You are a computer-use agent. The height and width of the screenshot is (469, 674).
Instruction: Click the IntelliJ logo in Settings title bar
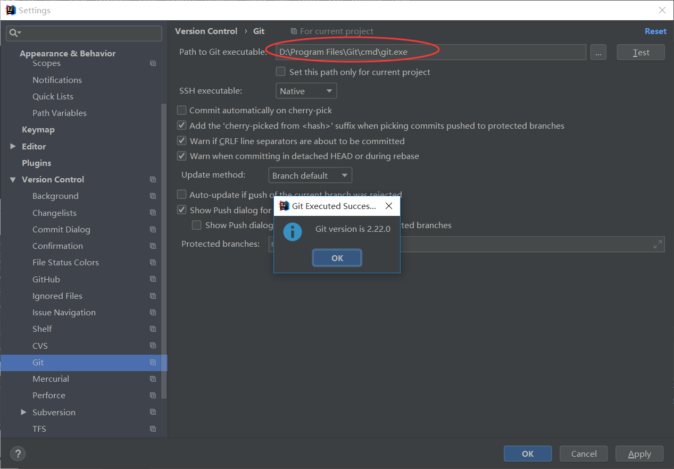click(11, 10)
